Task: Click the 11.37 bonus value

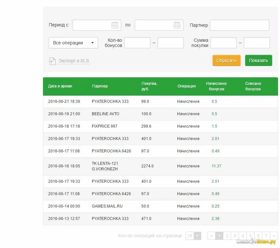Action: pos(217,166)
